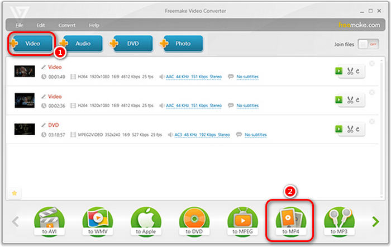Show previous output formats with left arrow
This screenshot has height=247, width=391.
(16, 221)
